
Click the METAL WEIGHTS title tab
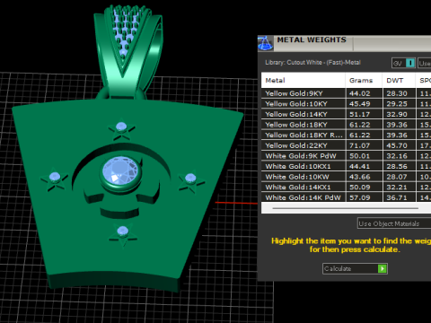pos(312,40)
